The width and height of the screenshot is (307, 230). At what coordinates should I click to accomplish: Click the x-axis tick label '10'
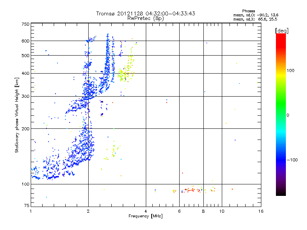coord(222,211)
